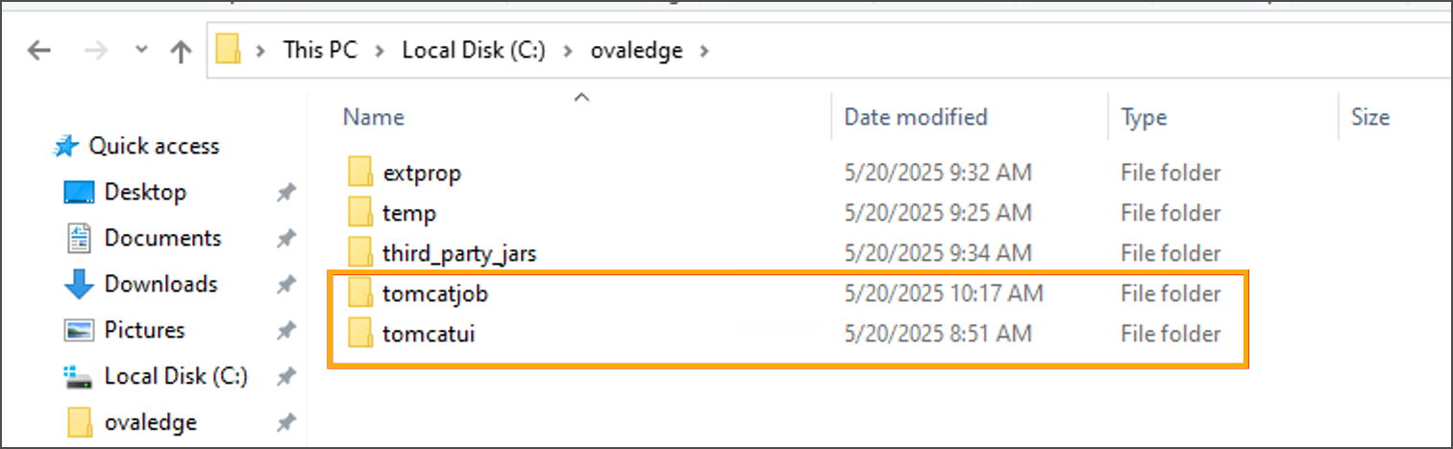The width and height of the screenshot is (1453, 449).
Task: Expand chevron after This PC breadcrumb
Action: click(379, 51)
